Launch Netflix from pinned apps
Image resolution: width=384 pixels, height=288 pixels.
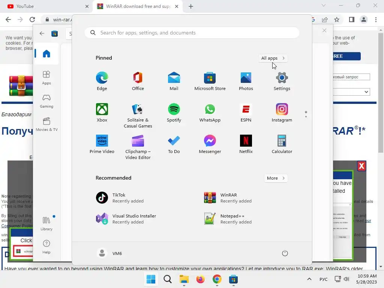246,144
